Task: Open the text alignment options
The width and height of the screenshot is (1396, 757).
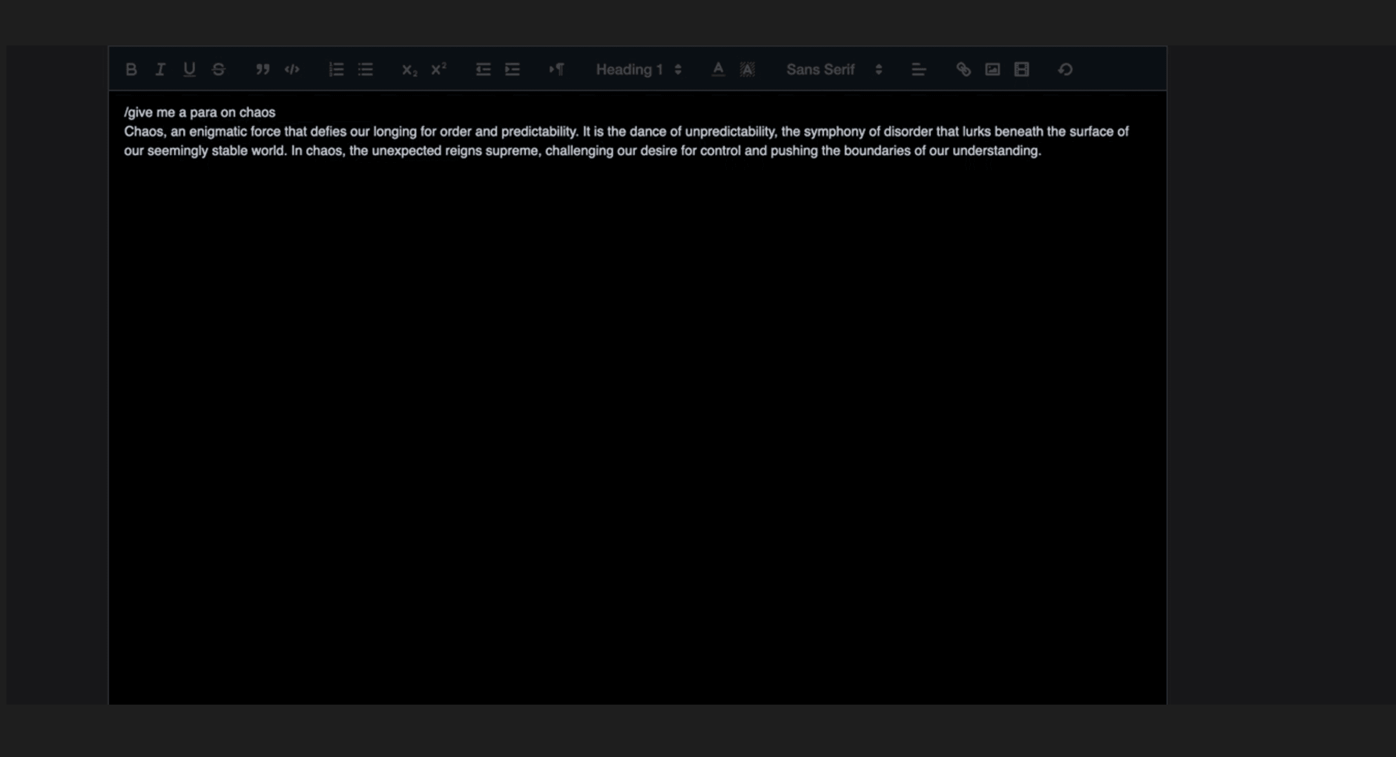Action: [x=918, y=69]
